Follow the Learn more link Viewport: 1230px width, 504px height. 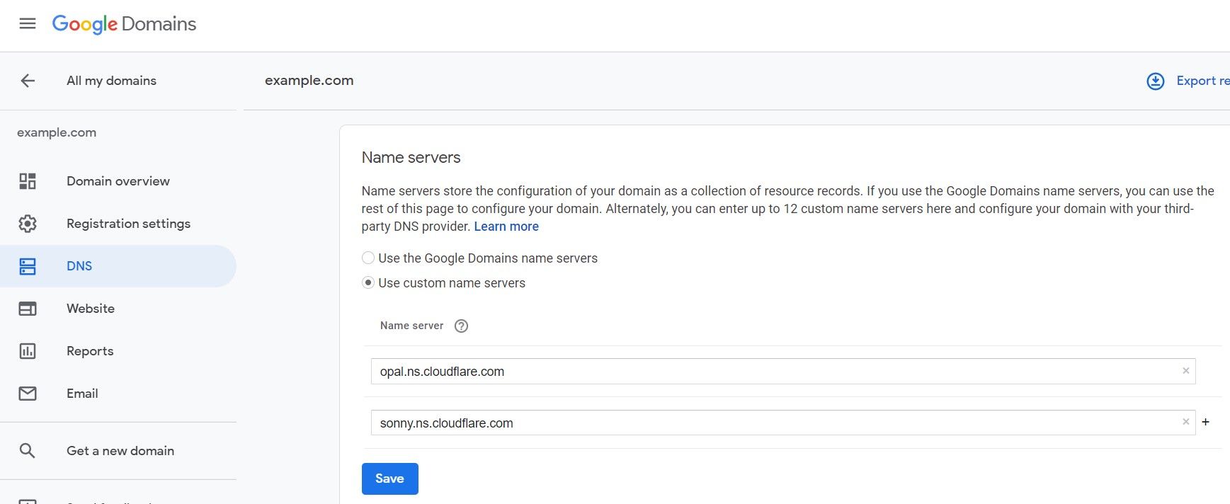[x=506, y=227]
